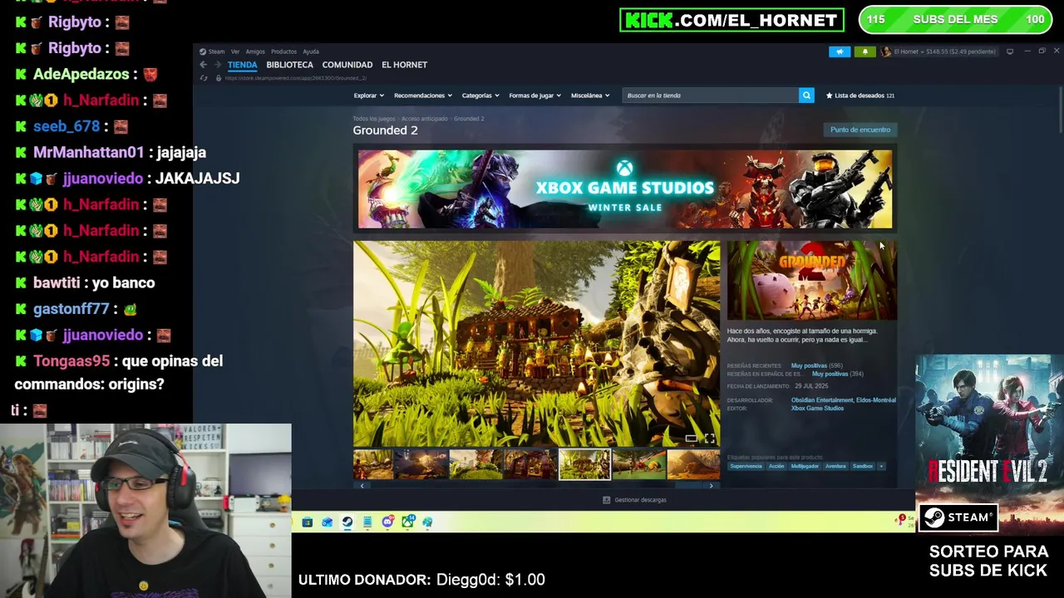Click the screenshot strip scrollbar track
Viewport: 1064px width, 598px height.
coord(536,486)
